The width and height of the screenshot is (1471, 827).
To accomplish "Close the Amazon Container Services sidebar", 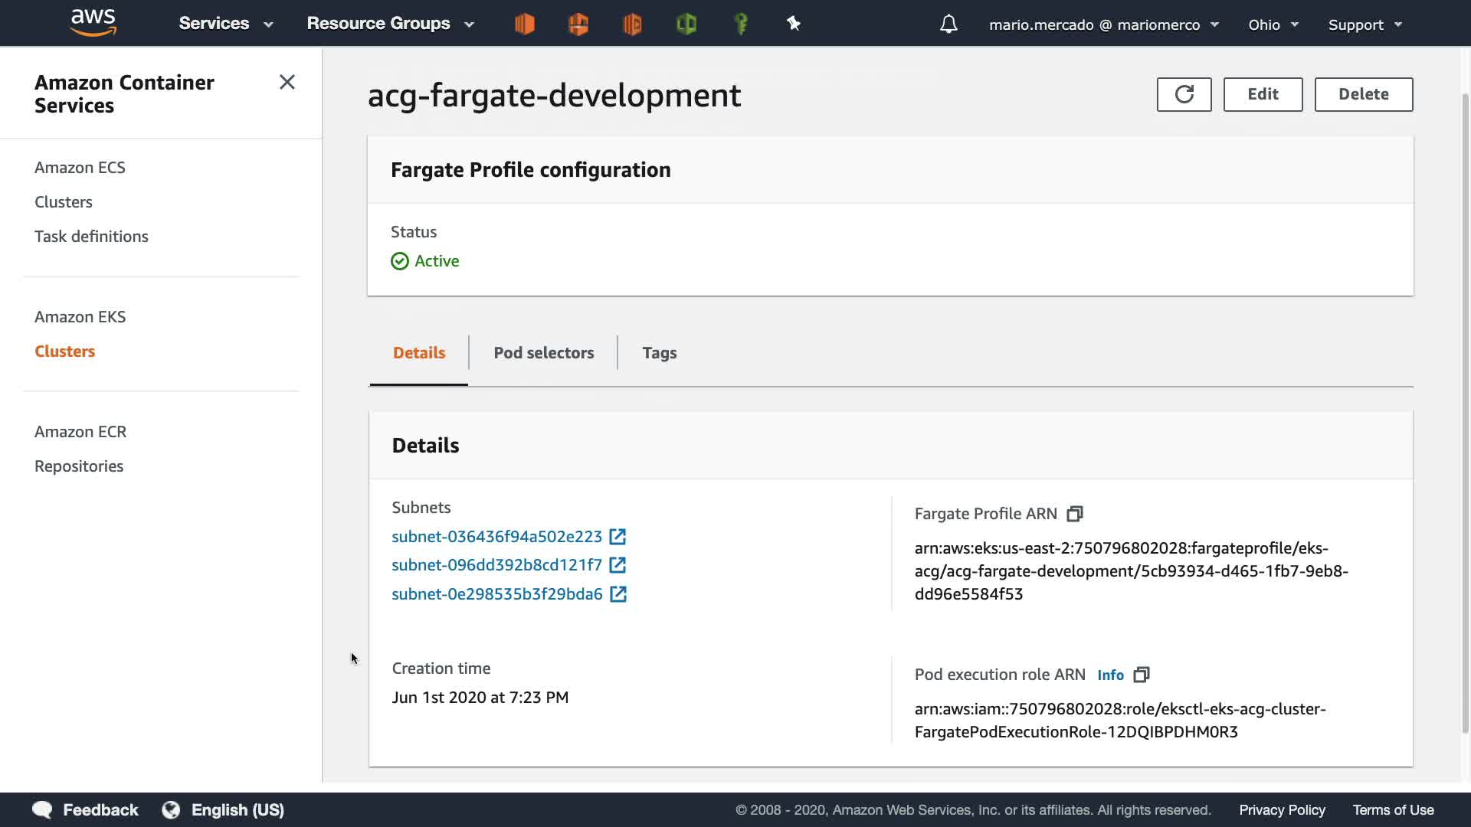I will point(287,82).
